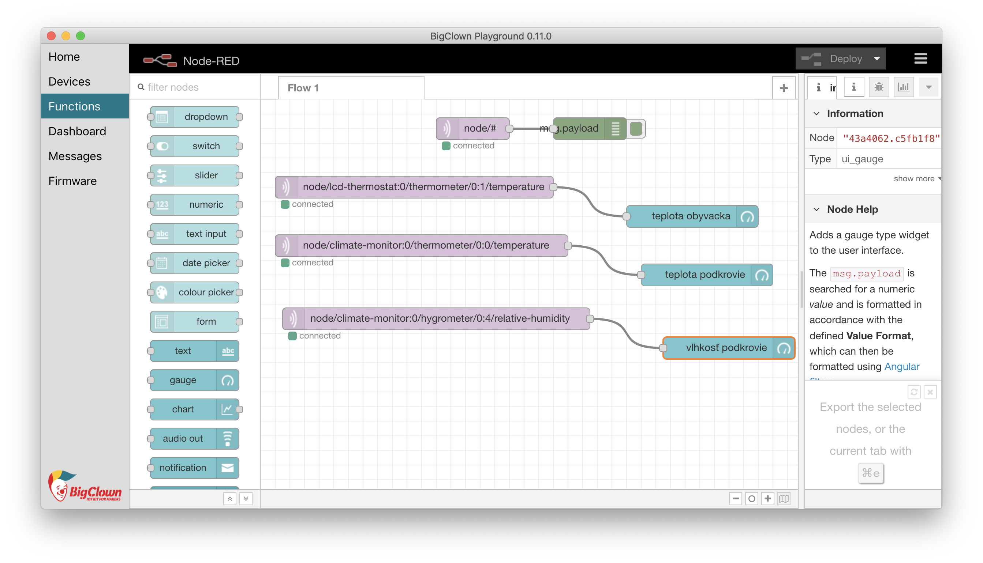Zoom in the flow canvas

[x=768, y=498]
